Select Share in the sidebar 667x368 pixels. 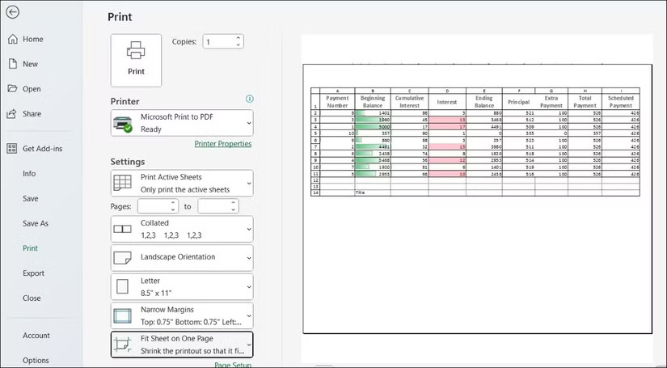click(32, 113)
